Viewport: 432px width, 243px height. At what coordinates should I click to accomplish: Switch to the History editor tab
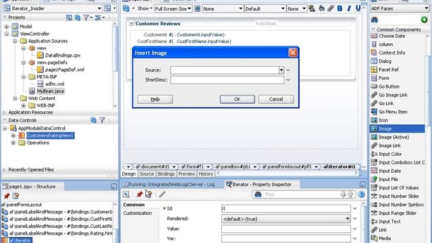tap(206, 174)
